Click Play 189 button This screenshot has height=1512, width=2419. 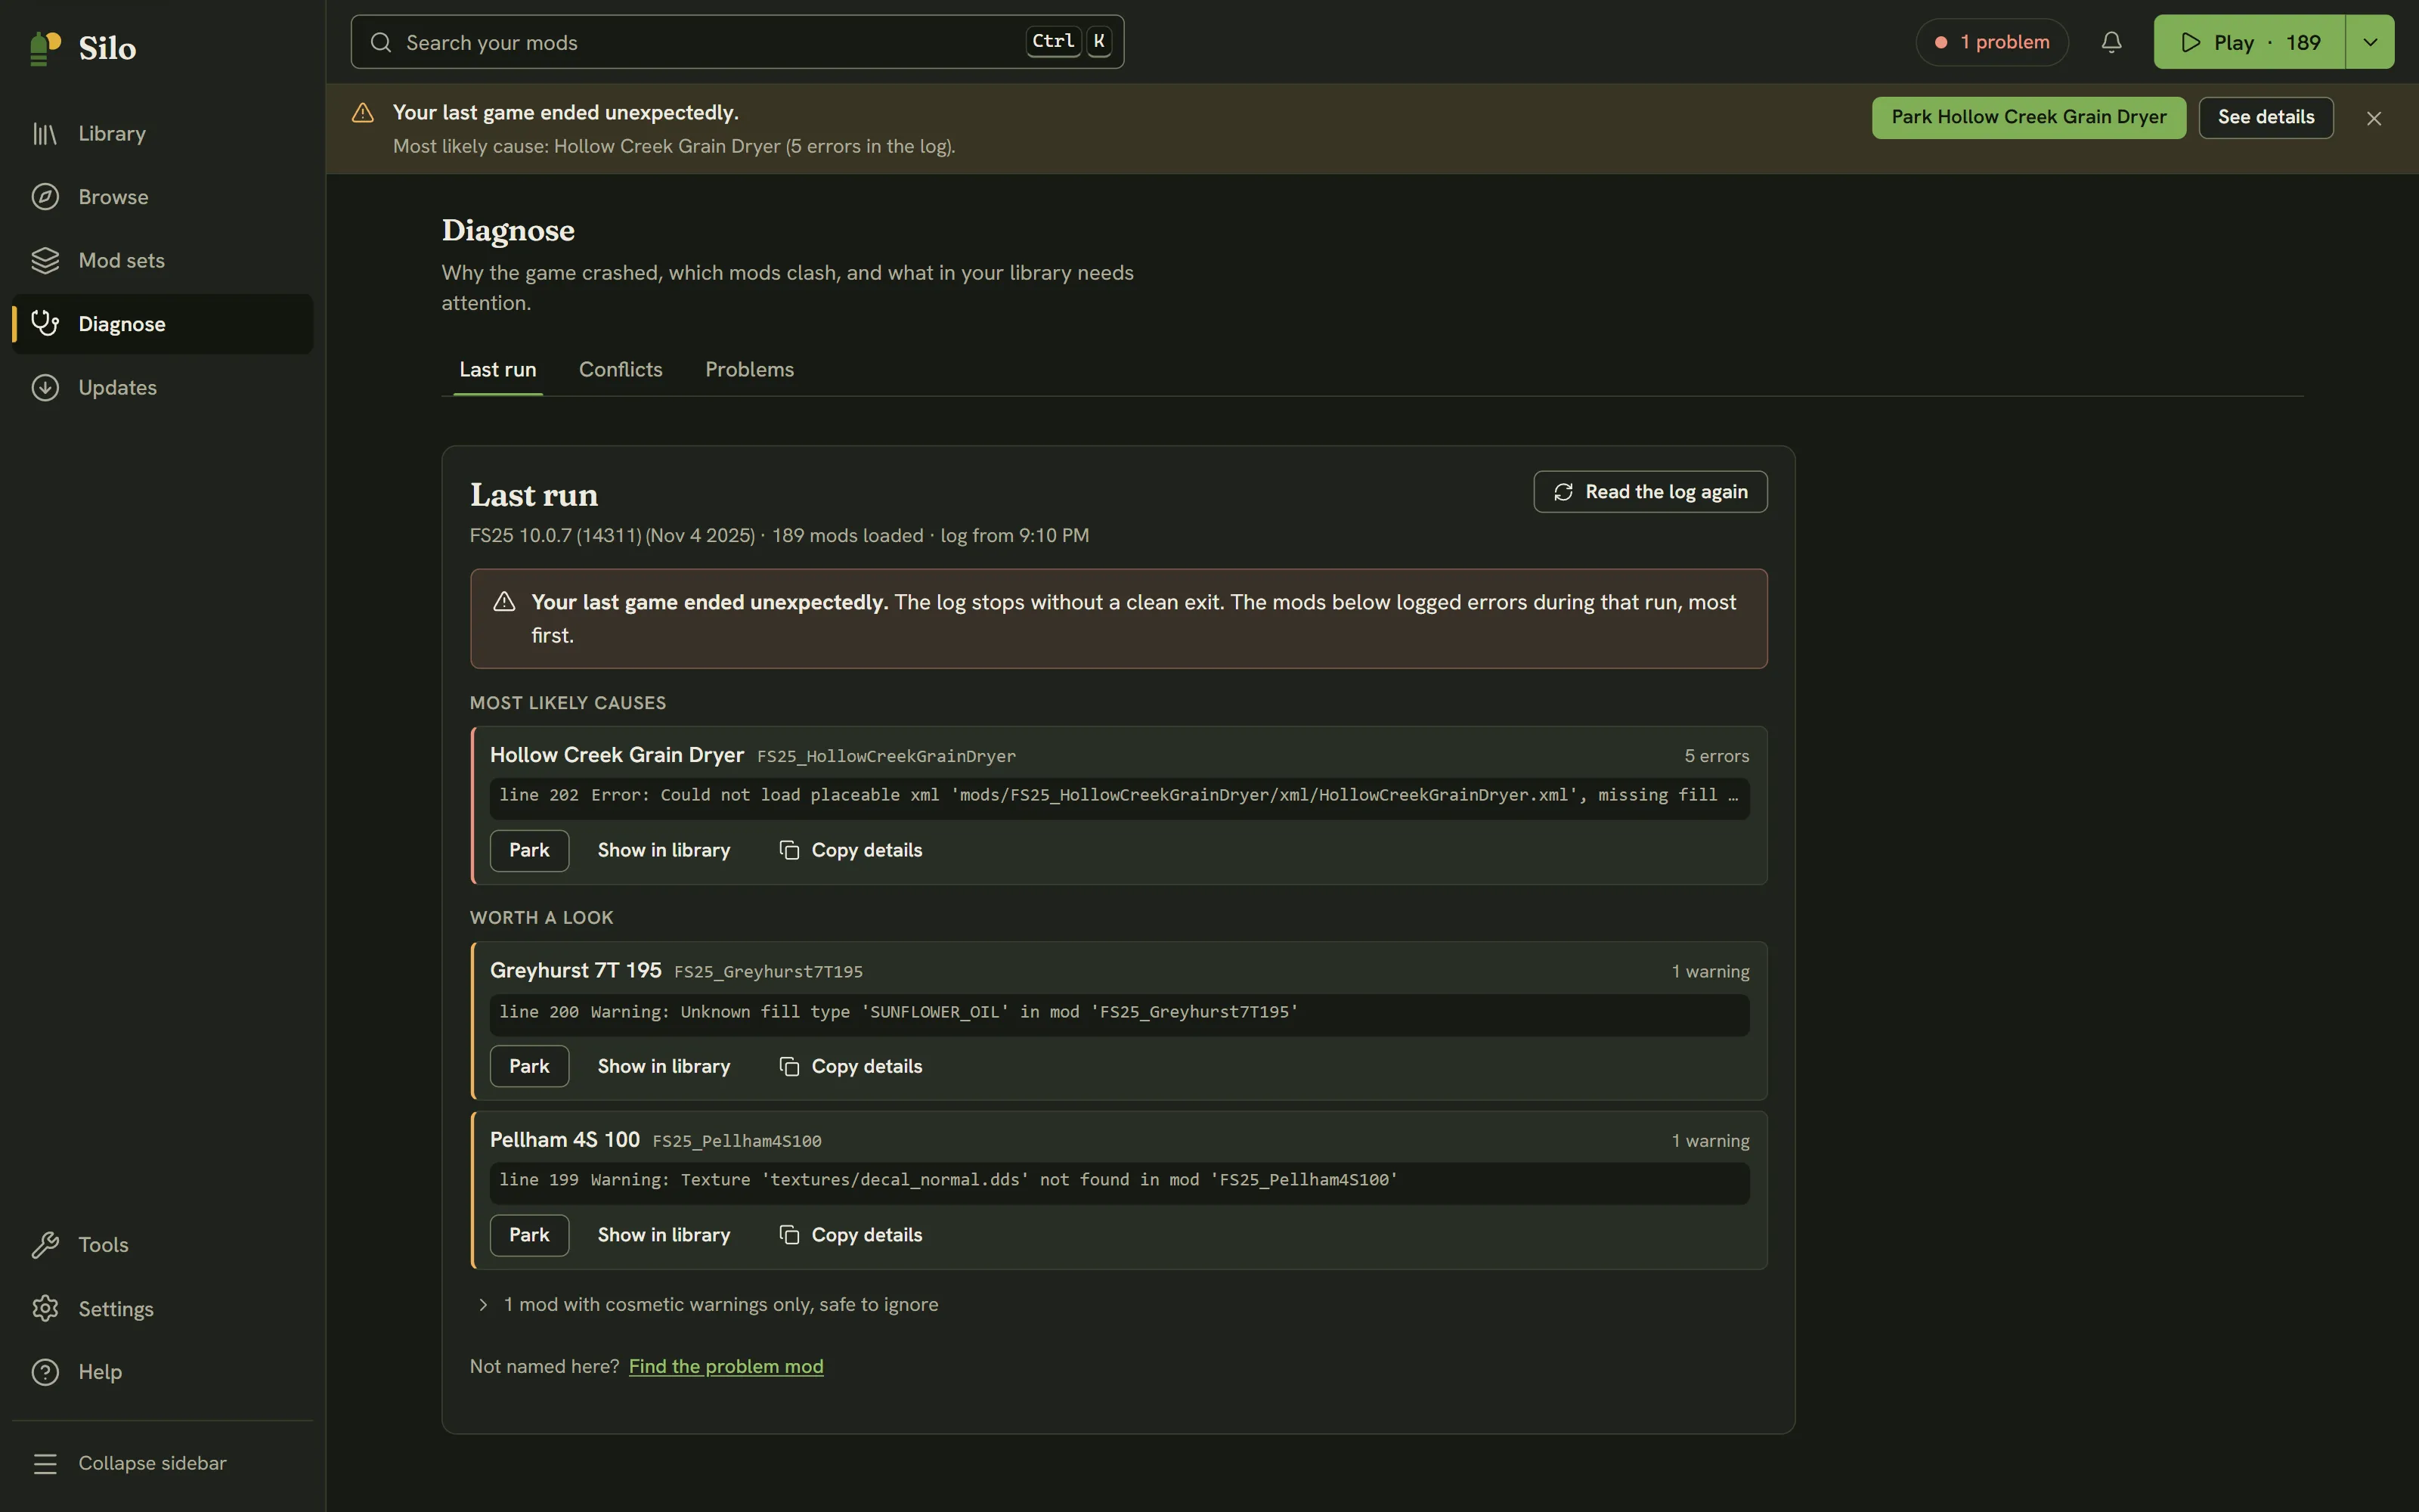tap(2249, 42)
